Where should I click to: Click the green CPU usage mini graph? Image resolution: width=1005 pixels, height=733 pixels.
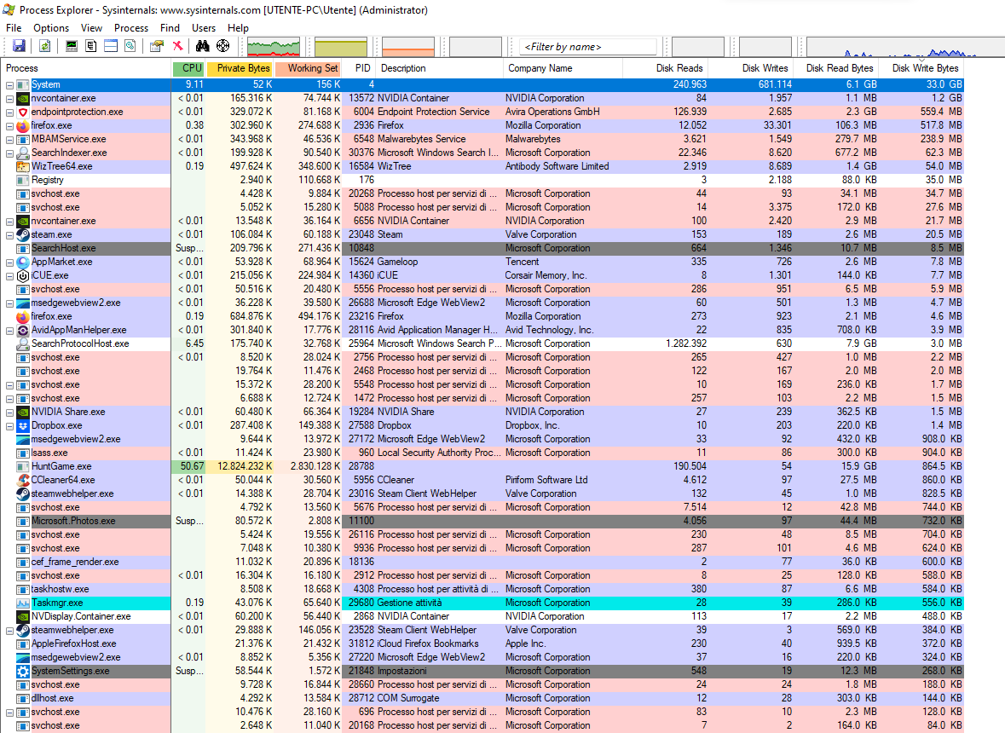274,47
